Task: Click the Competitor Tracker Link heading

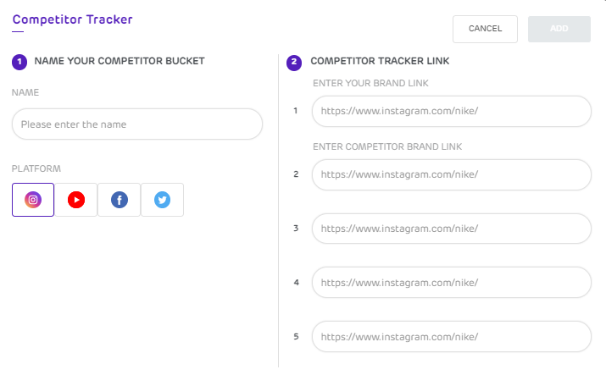Action: click(373, 61)
